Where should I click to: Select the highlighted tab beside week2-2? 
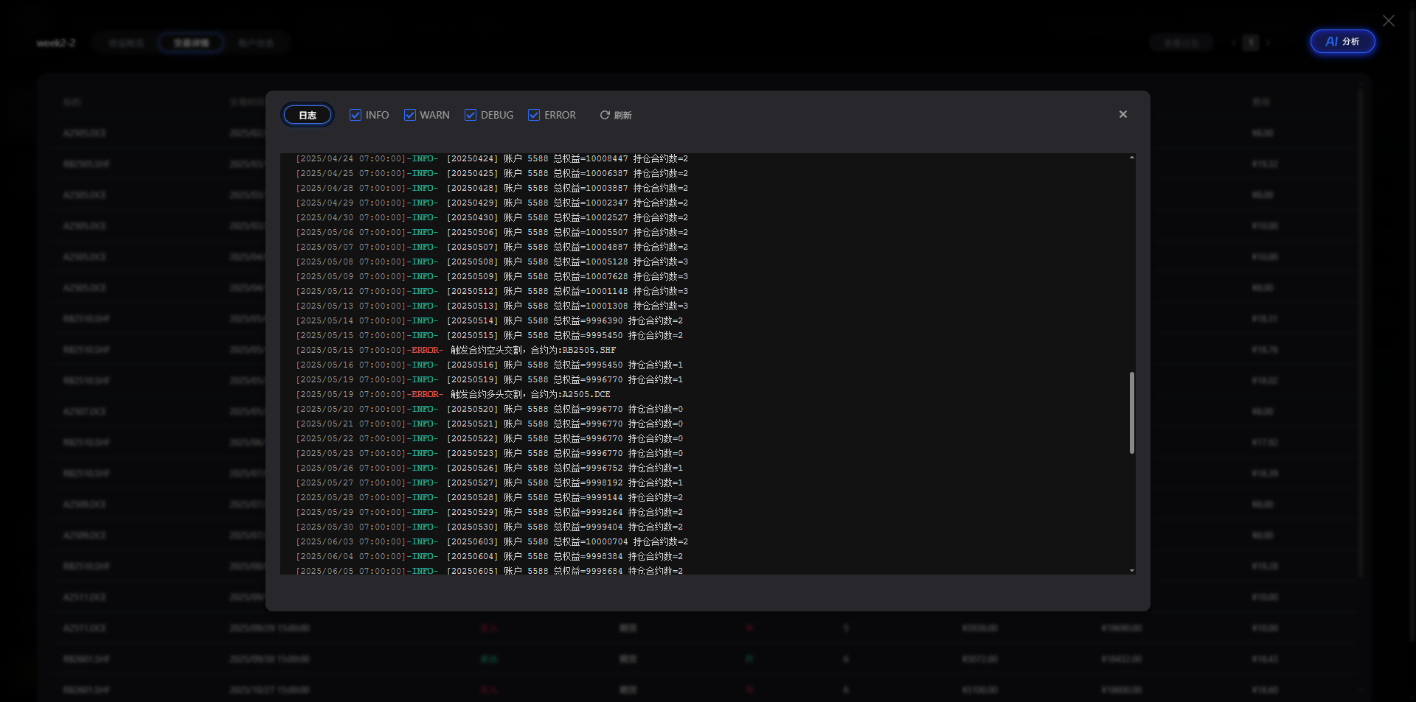tap(191, 43)
